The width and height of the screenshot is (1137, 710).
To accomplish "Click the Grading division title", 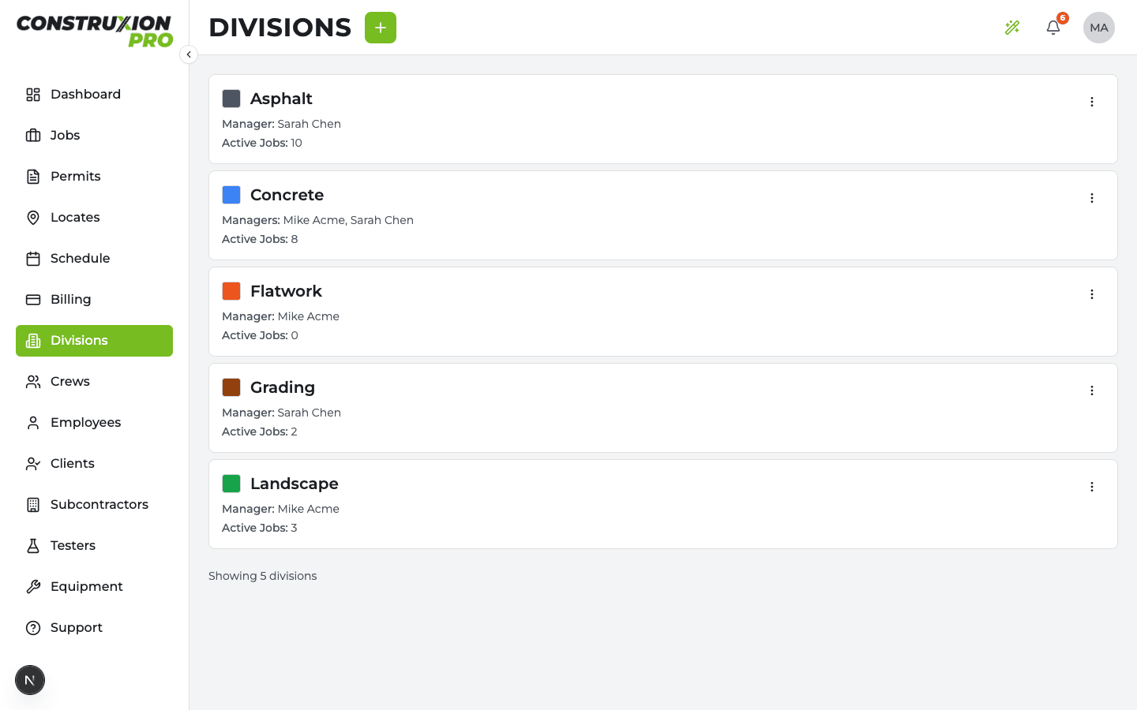I will [x=283, y=387].
